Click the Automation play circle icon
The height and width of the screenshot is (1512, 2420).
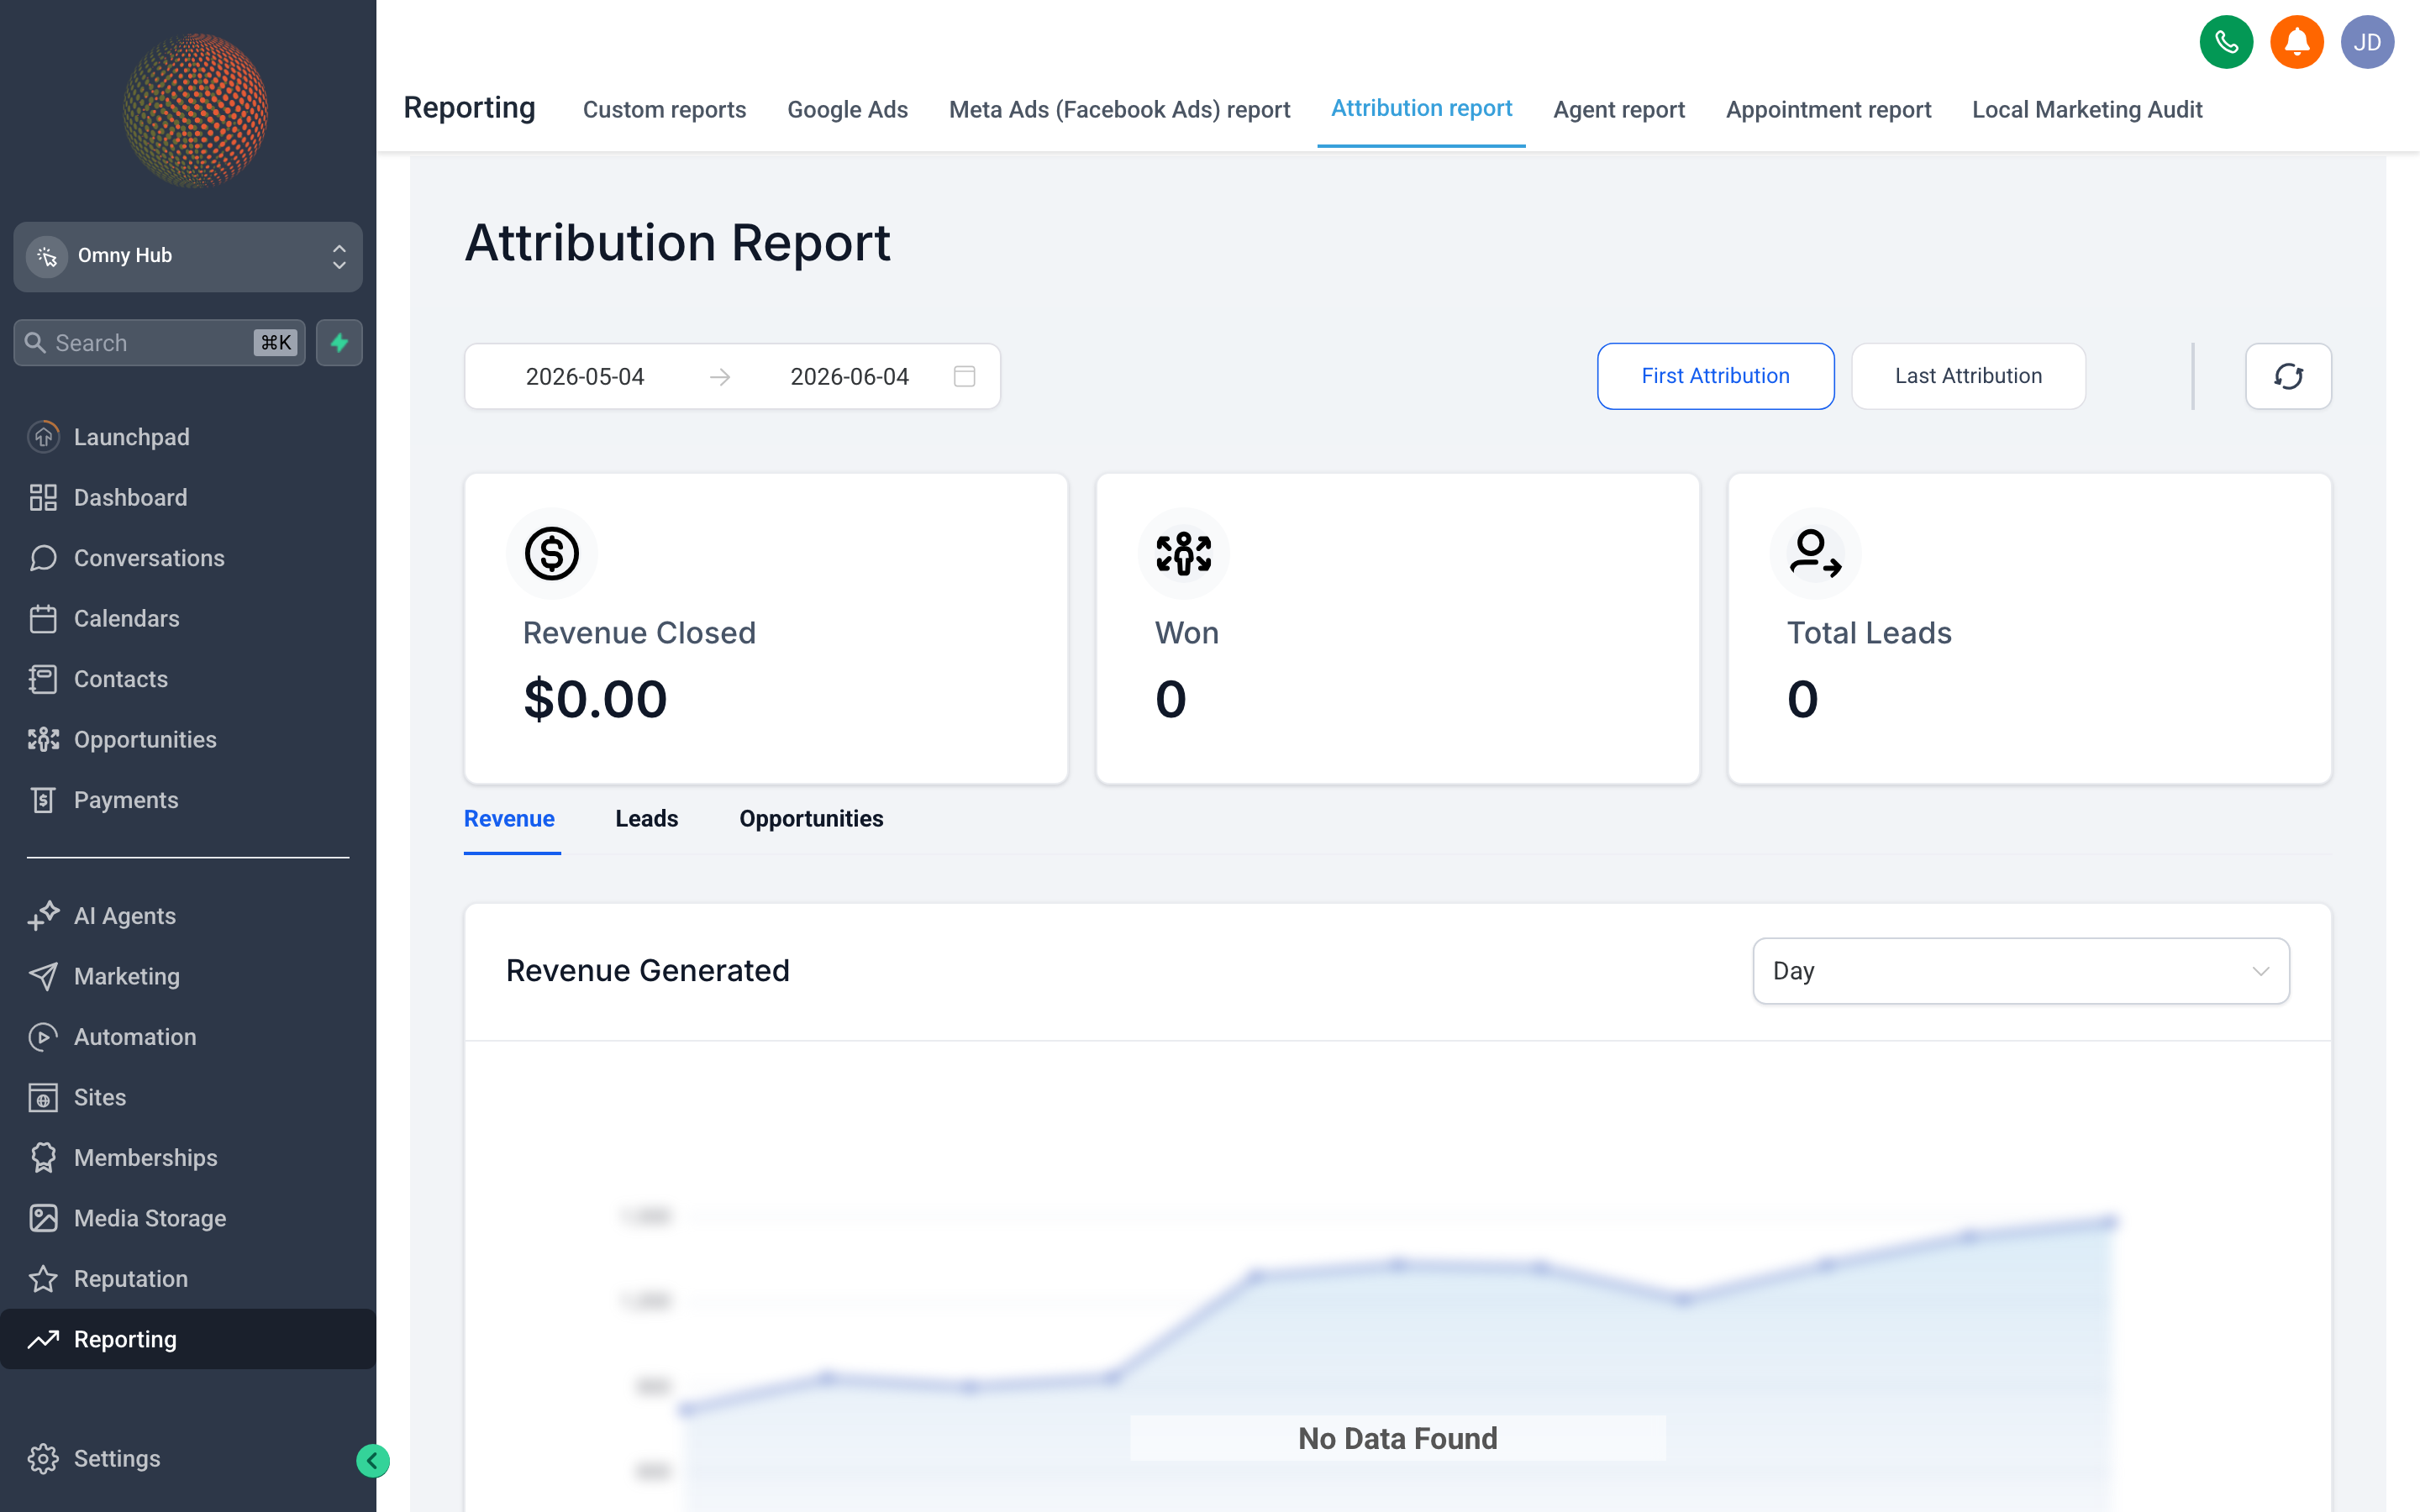pos(43,1037)
